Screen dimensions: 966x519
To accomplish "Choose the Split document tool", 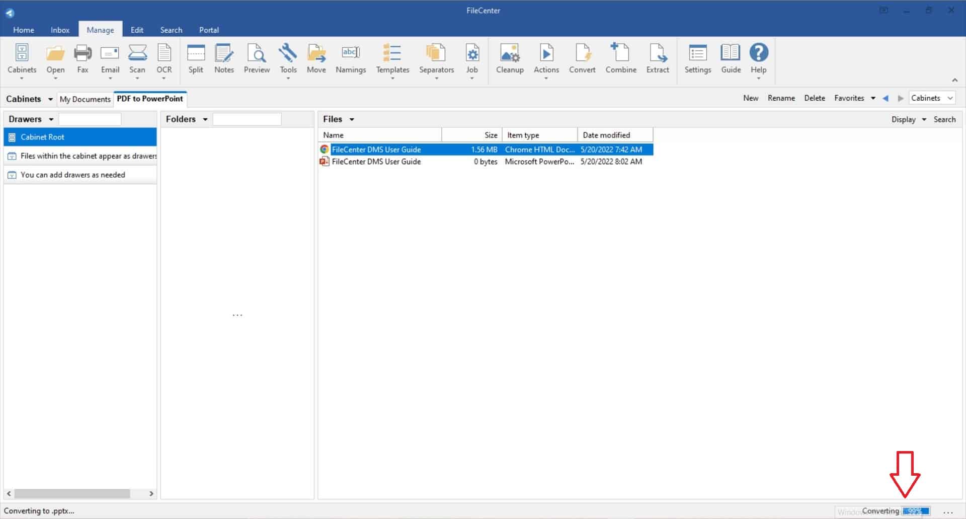I will (x=196, y=59).
